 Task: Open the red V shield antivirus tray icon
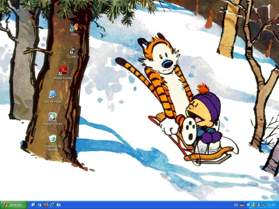259,205
